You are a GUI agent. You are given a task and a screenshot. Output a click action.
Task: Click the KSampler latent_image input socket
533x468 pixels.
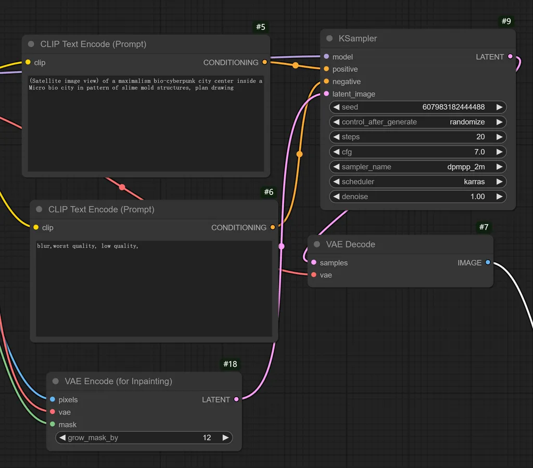pos(326,94)
